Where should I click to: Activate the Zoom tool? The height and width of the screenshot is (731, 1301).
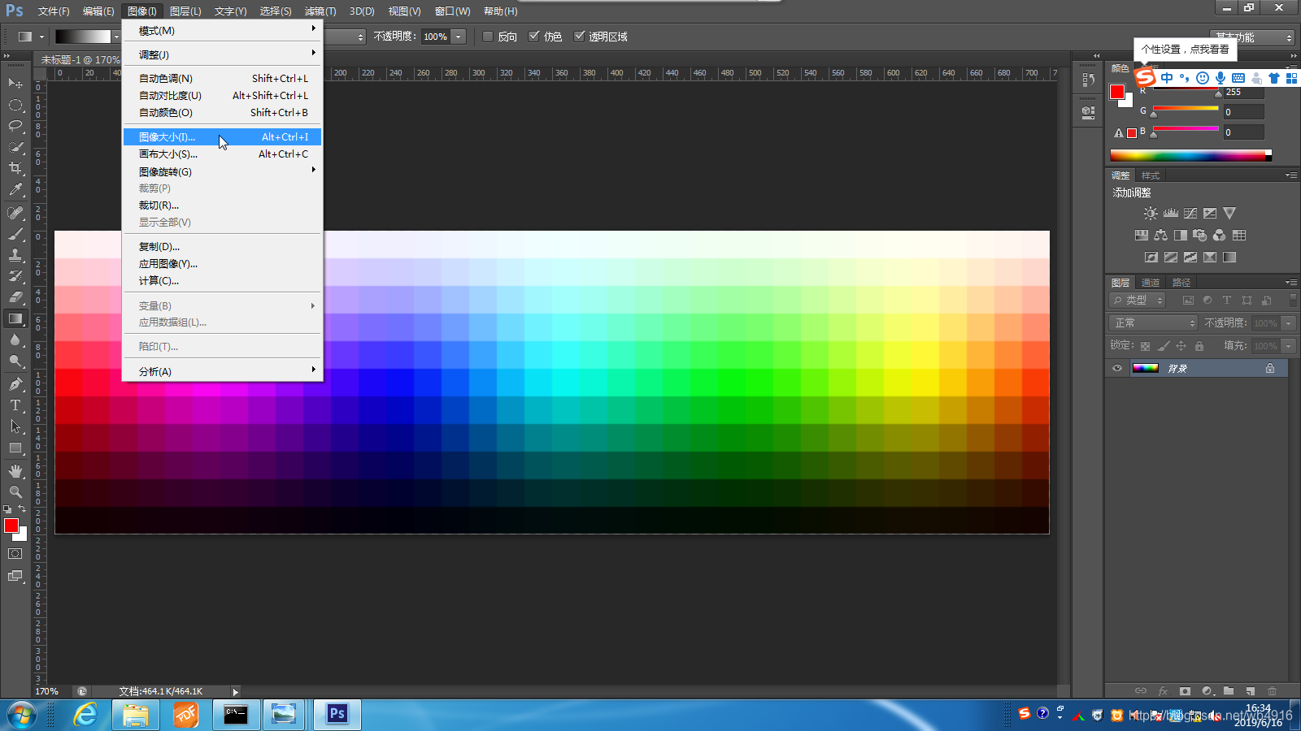pyautogui.click(x=15, y=492)
